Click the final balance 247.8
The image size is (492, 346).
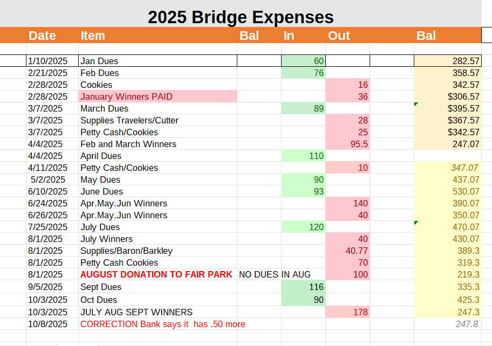447,324
